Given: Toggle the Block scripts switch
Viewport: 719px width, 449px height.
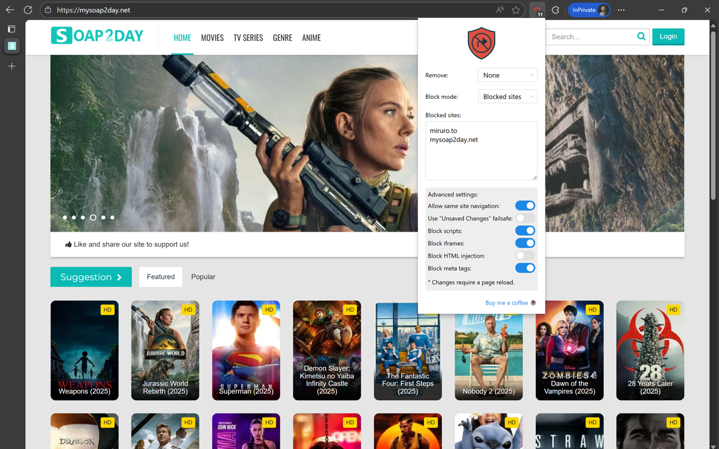Looking at the screenshot, I should pyautogui.click(x=525, y=231).
